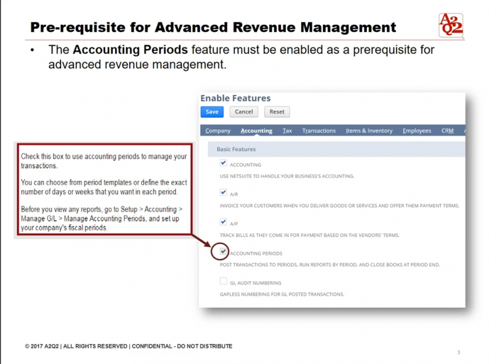
Task: Toggle the circled Accounting Periods checkbox
Action: coord(223,252)
